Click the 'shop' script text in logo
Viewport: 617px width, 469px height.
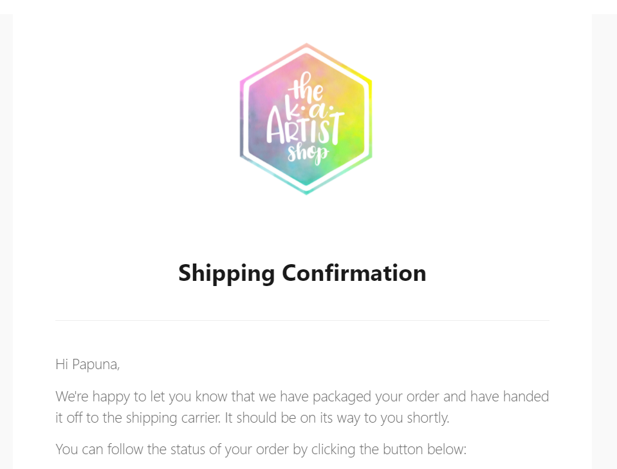coord(308,153)
